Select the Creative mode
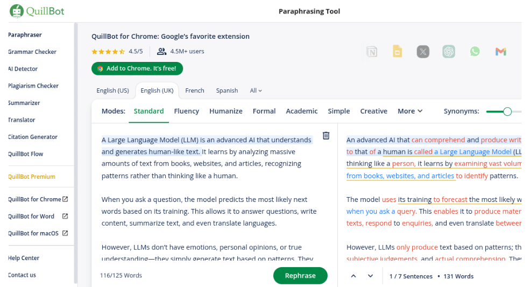Viewport: 530px width, 287px height. pyautogui.click(x=373, y=111)
